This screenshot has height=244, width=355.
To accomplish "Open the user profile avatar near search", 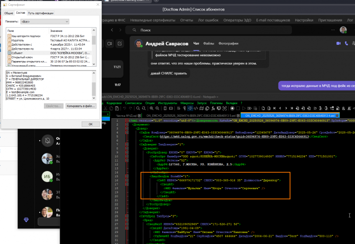I will click(x=343, y=30).
